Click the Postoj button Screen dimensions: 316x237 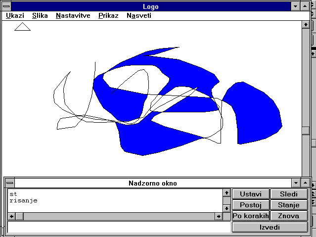[x=251, y=205]
